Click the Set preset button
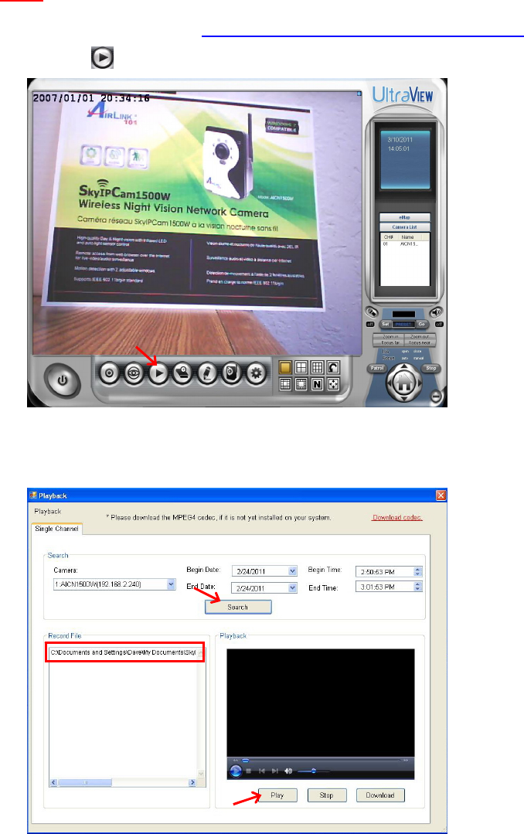524x834 pixels. pos(386,324)
